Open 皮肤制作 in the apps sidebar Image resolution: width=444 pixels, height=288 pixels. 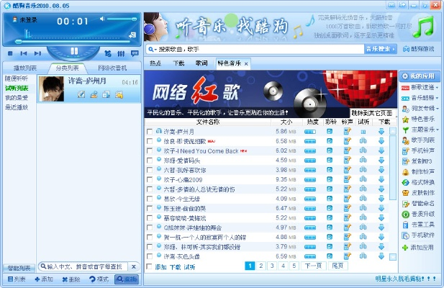point(418,192)
